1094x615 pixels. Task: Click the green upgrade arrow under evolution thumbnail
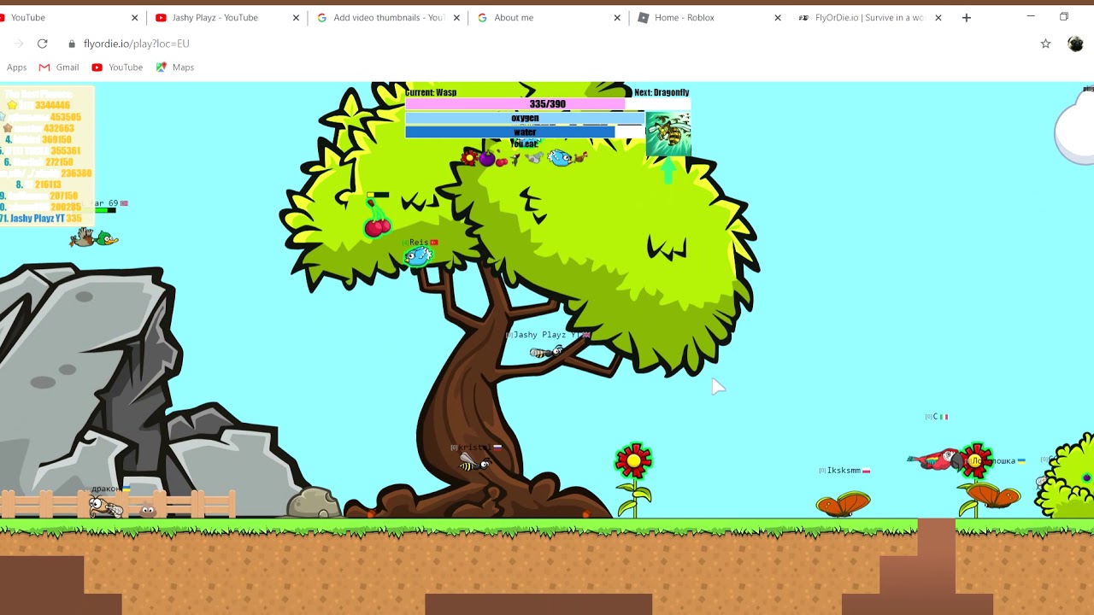pos(668,171)
